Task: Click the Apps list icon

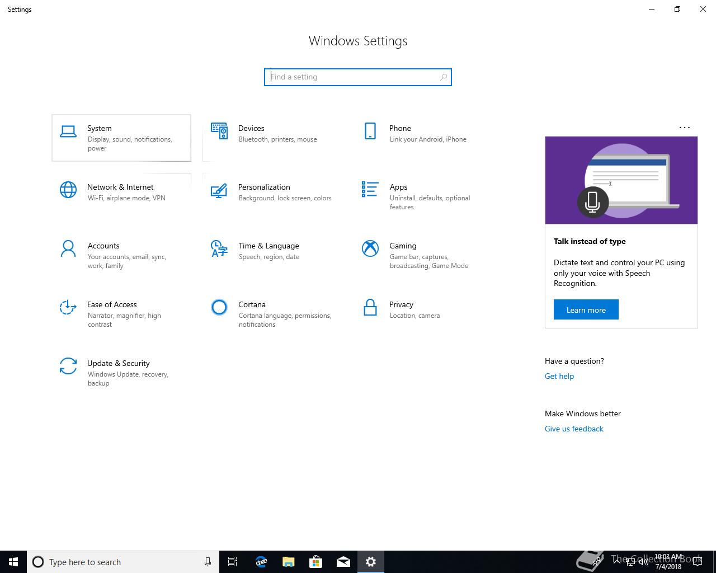Action: [x=370, y=190]
